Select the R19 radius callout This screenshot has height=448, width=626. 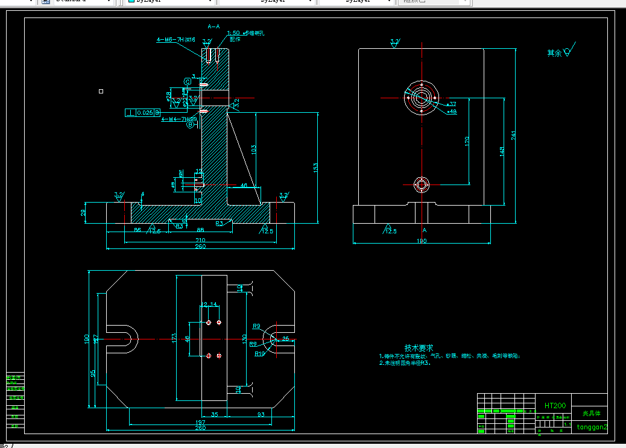(259, 354)
